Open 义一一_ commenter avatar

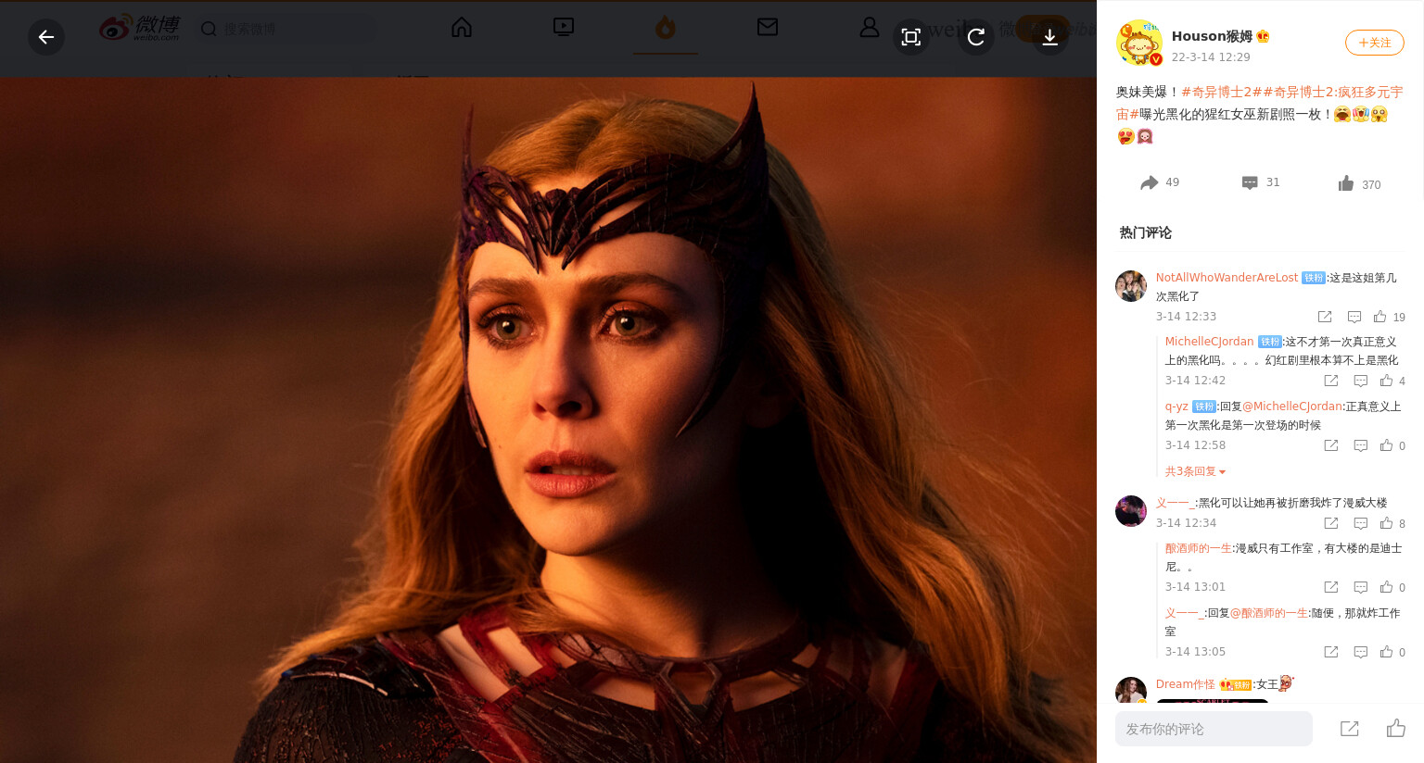click(1131, 511)
